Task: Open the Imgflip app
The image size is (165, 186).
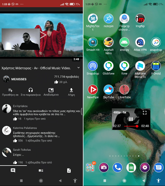Action: click(140, 19)
